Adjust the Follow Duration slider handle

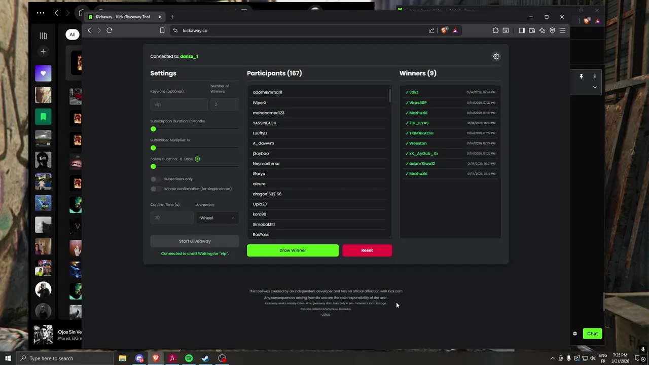click(x=153, y=166)
